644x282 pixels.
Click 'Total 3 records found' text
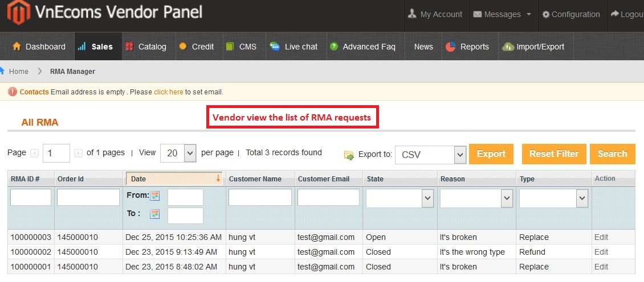point(284,152)
